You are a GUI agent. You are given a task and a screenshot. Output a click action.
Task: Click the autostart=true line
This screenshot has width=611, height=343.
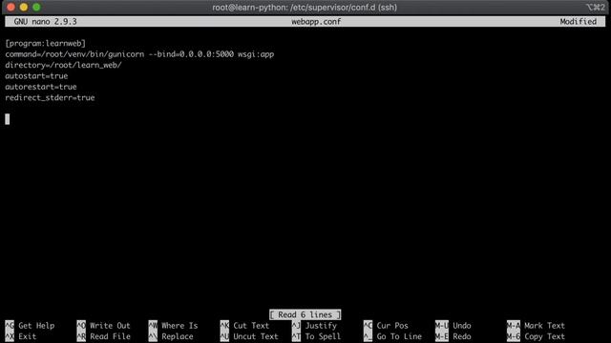coord(36,76)
